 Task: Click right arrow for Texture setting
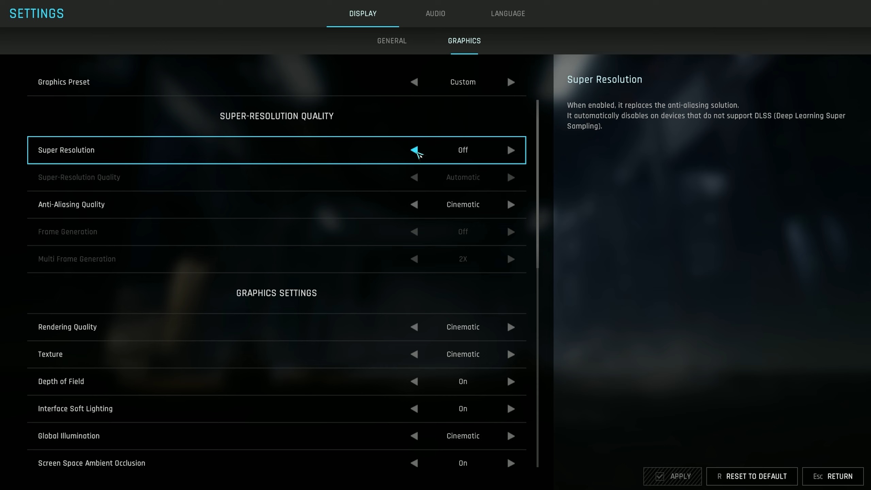[x=511, y=354]
